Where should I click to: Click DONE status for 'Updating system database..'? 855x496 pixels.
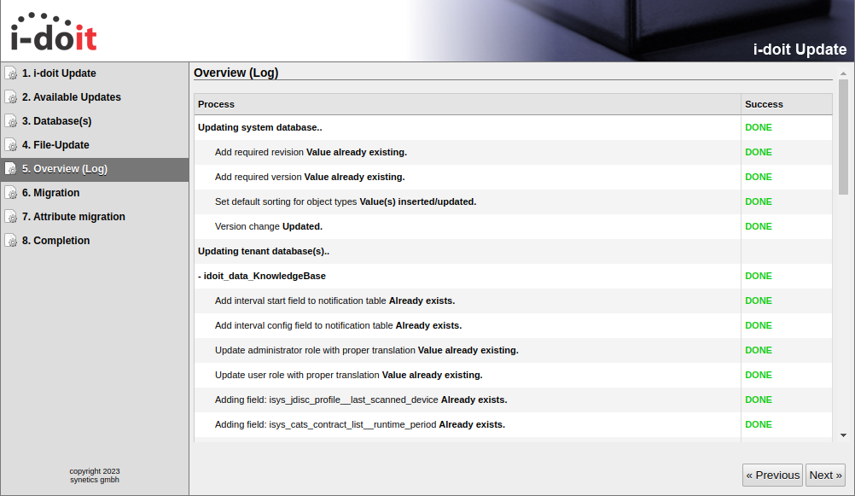coord(759,128)
